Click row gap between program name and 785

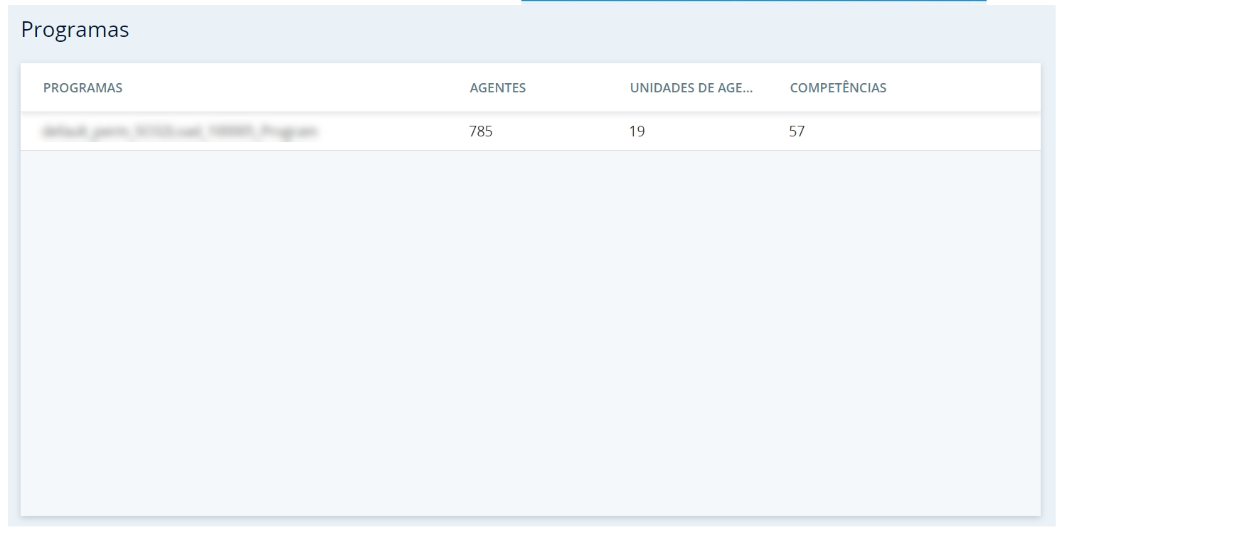coord(391,131)
